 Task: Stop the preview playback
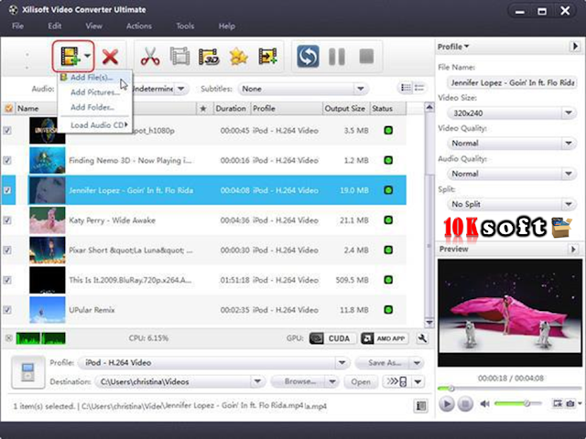point(465,403)
